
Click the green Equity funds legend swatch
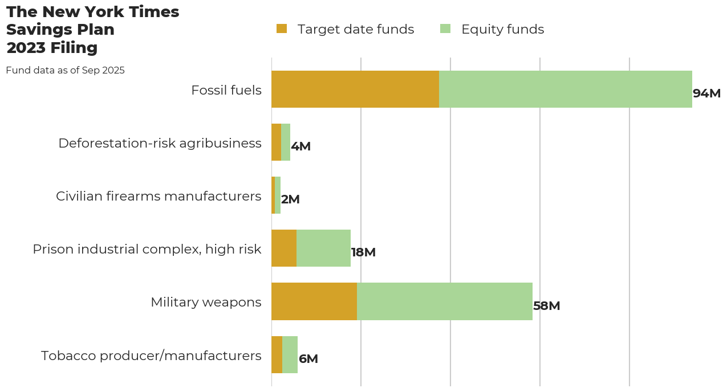(x=445, y=29)
